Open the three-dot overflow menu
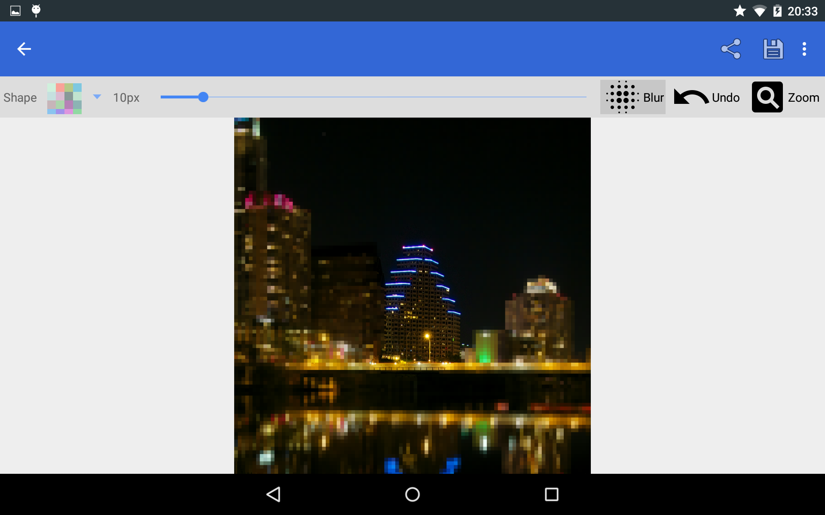The image size is (825, 515). coord(804,49)
